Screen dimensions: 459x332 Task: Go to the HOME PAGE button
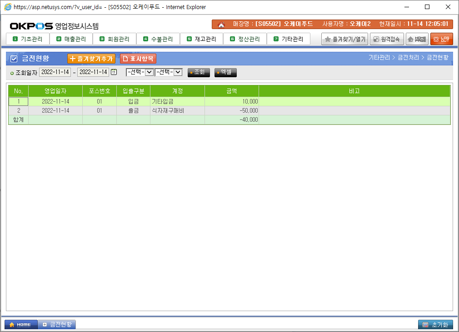[x=417, y=40]
